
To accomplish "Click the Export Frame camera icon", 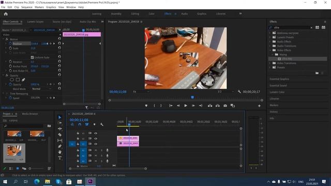I will point(225,105).
